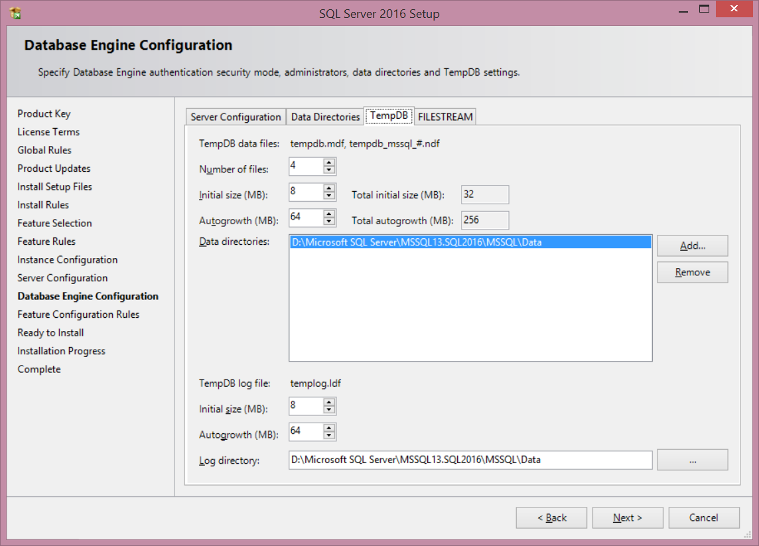Maximize the SQL Server 2016 Setup window
The height and width of the screenshot is (546, 759).
[x=705, y=9]
